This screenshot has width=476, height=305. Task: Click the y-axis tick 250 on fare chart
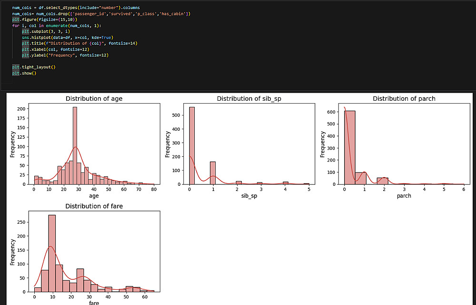(21, 222)
